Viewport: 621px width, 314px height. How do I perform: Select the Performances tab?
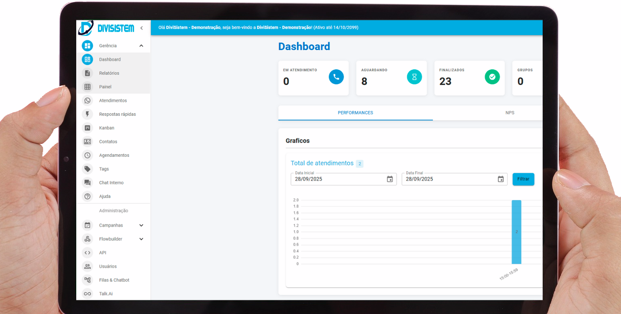[x=355, y=113]
